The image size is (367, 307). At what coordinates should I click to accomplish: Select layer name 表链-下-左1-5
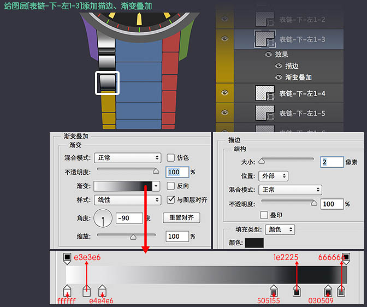point(302,114)
